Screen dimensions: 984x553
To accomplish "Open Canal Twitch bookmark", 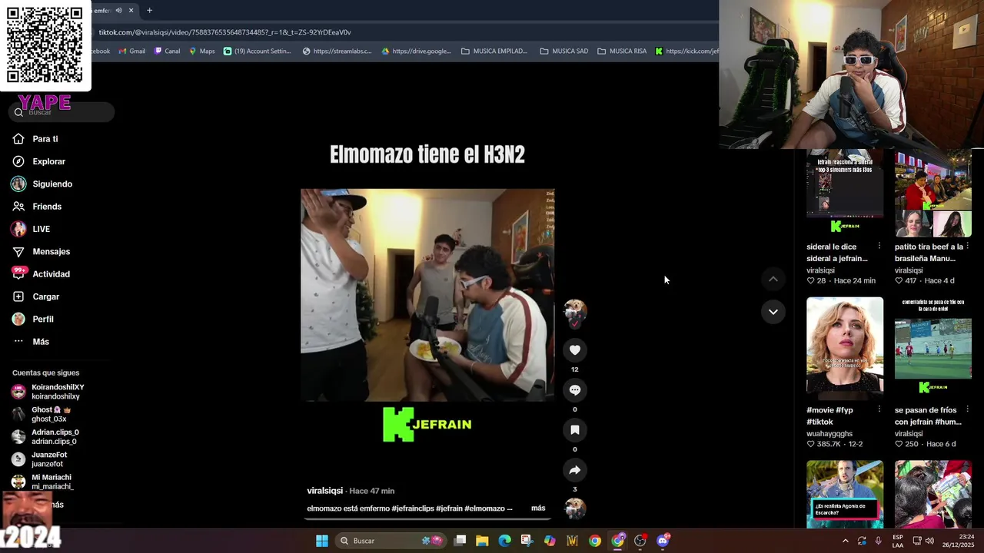I will point(167,51).
